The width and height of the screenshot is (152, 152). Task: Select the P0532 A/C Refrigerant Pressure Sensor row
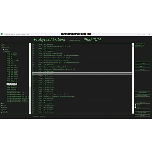pos(82,47)
